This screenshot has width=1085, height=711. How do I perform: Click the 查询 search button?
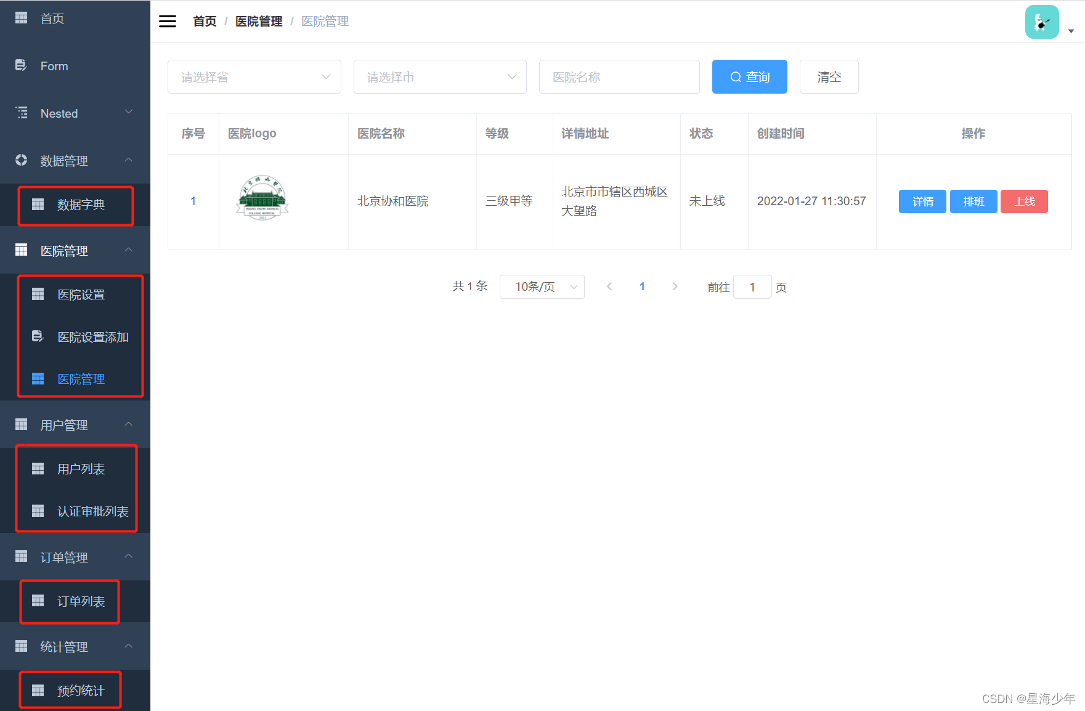pos(749,77)
